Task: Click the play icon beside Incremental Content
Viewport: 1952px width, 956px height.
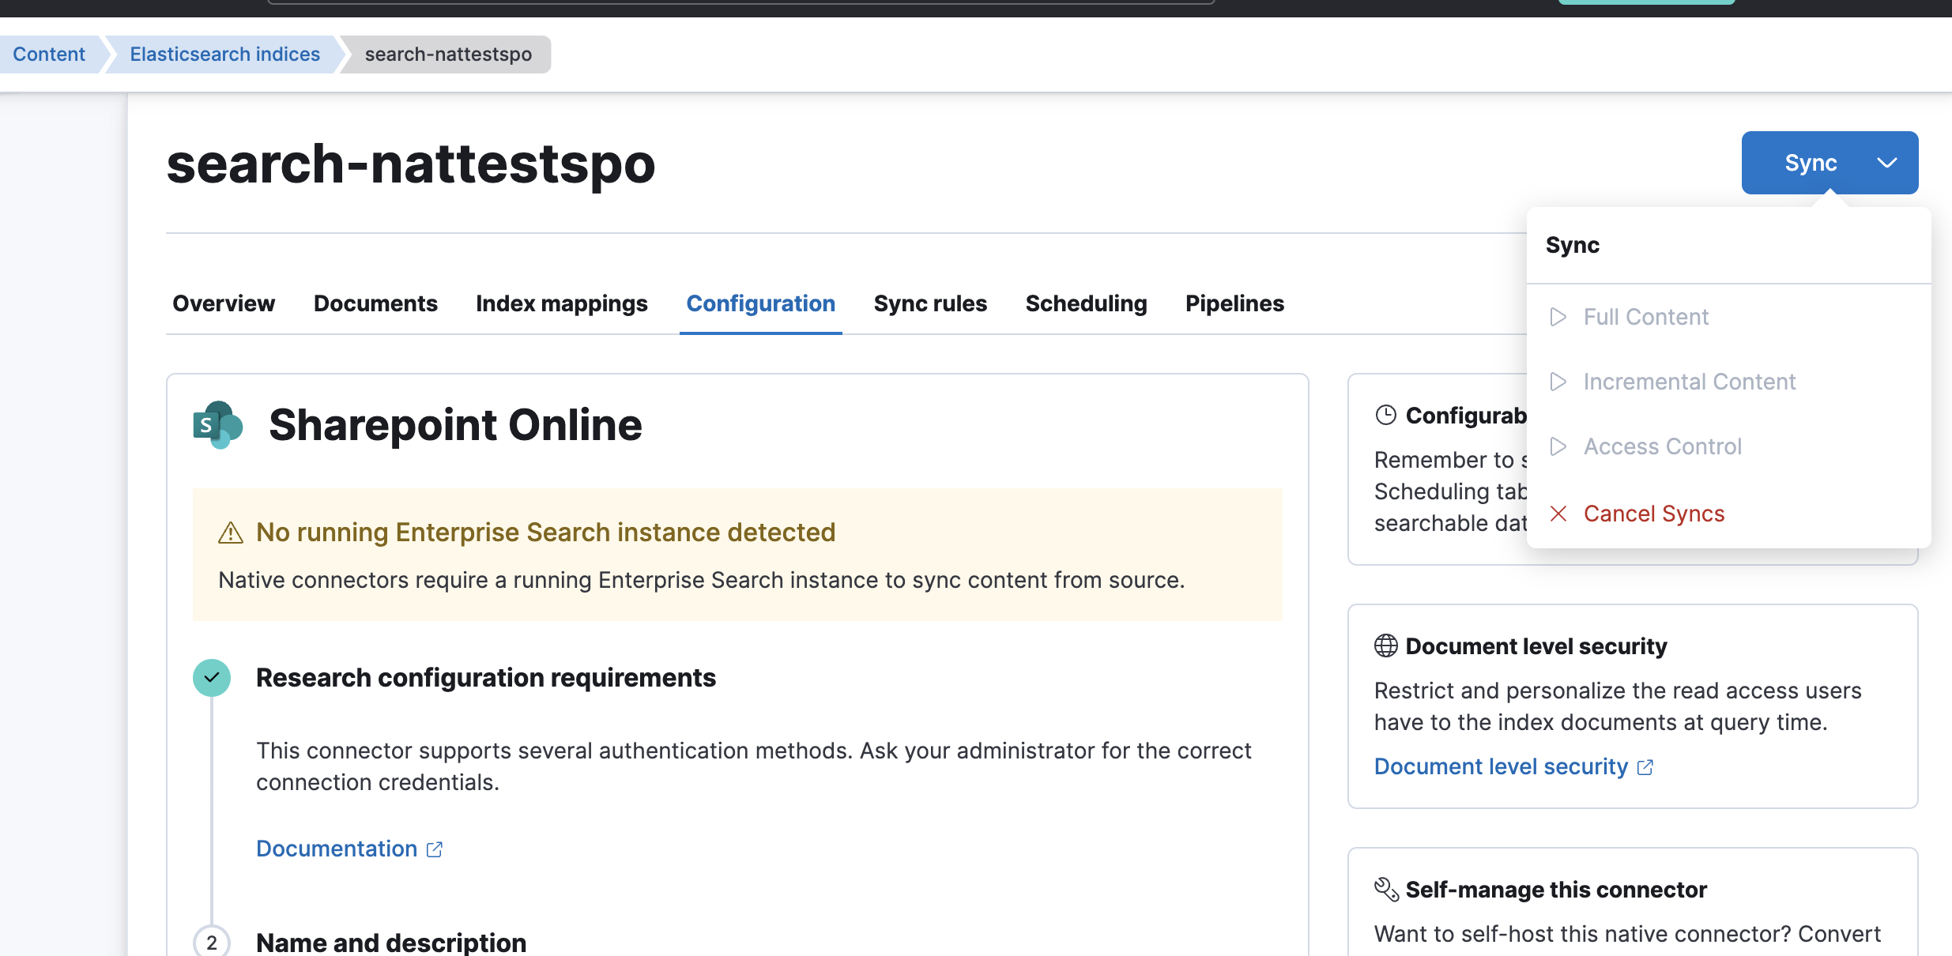Action: [x=1558, y=382]
